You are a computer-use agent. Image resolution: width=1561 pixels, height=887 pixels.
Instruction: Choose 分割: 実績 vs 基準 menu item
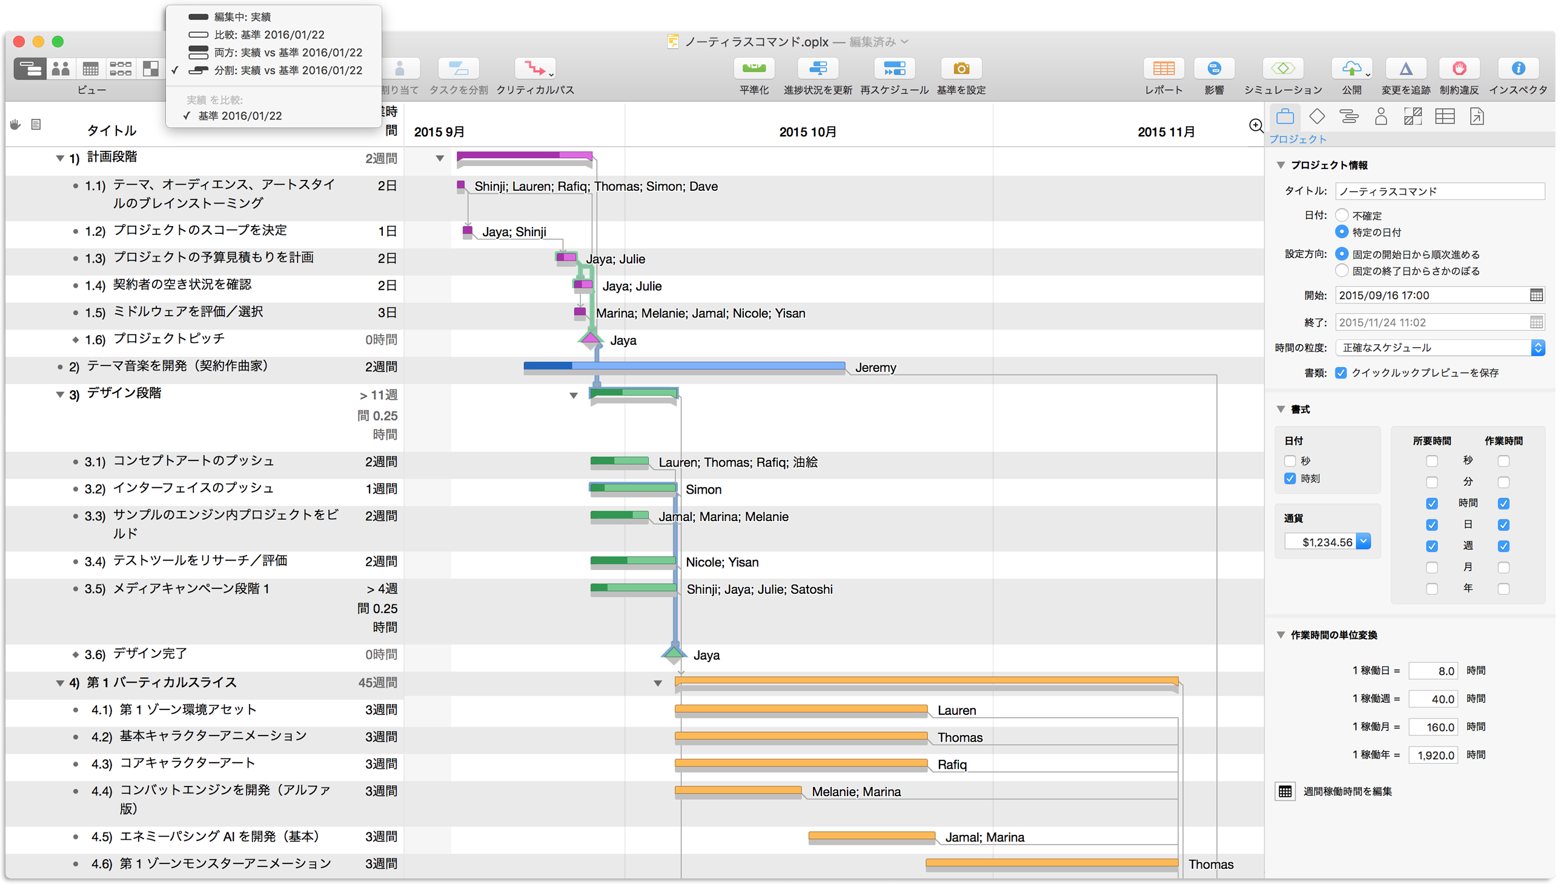click(x=274, y=70)
